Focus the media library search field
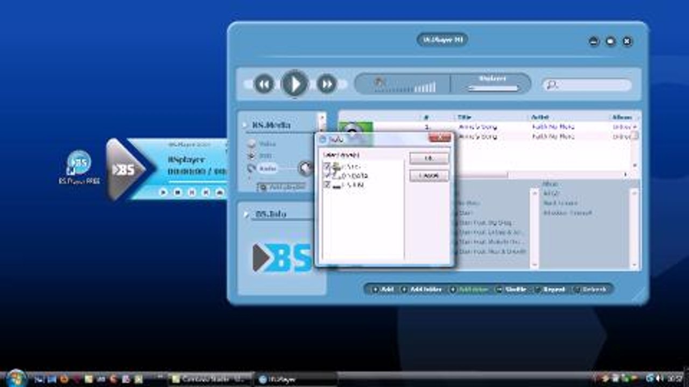 click(x=587, y=84)
